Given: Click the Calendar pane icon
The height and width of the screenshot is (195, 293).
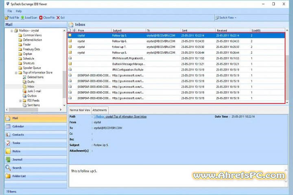Looking at the screenshot, I should click(x=8, y=126).
